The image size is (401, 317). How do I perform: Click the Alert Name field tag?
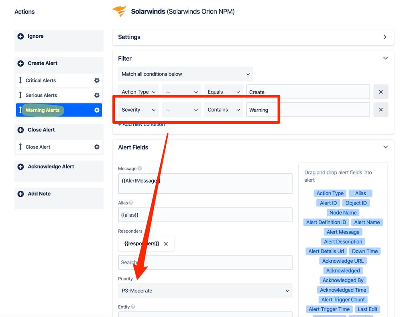click(367, 223)
